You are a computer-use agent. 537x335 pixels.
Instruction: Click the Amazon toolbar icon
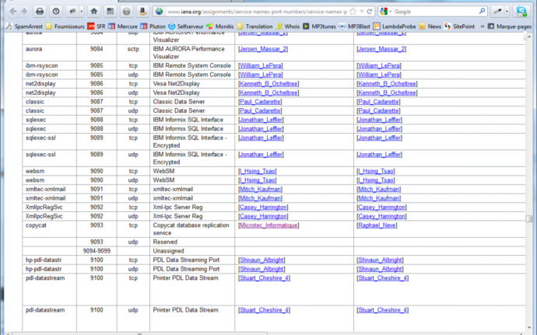point(143,12)
